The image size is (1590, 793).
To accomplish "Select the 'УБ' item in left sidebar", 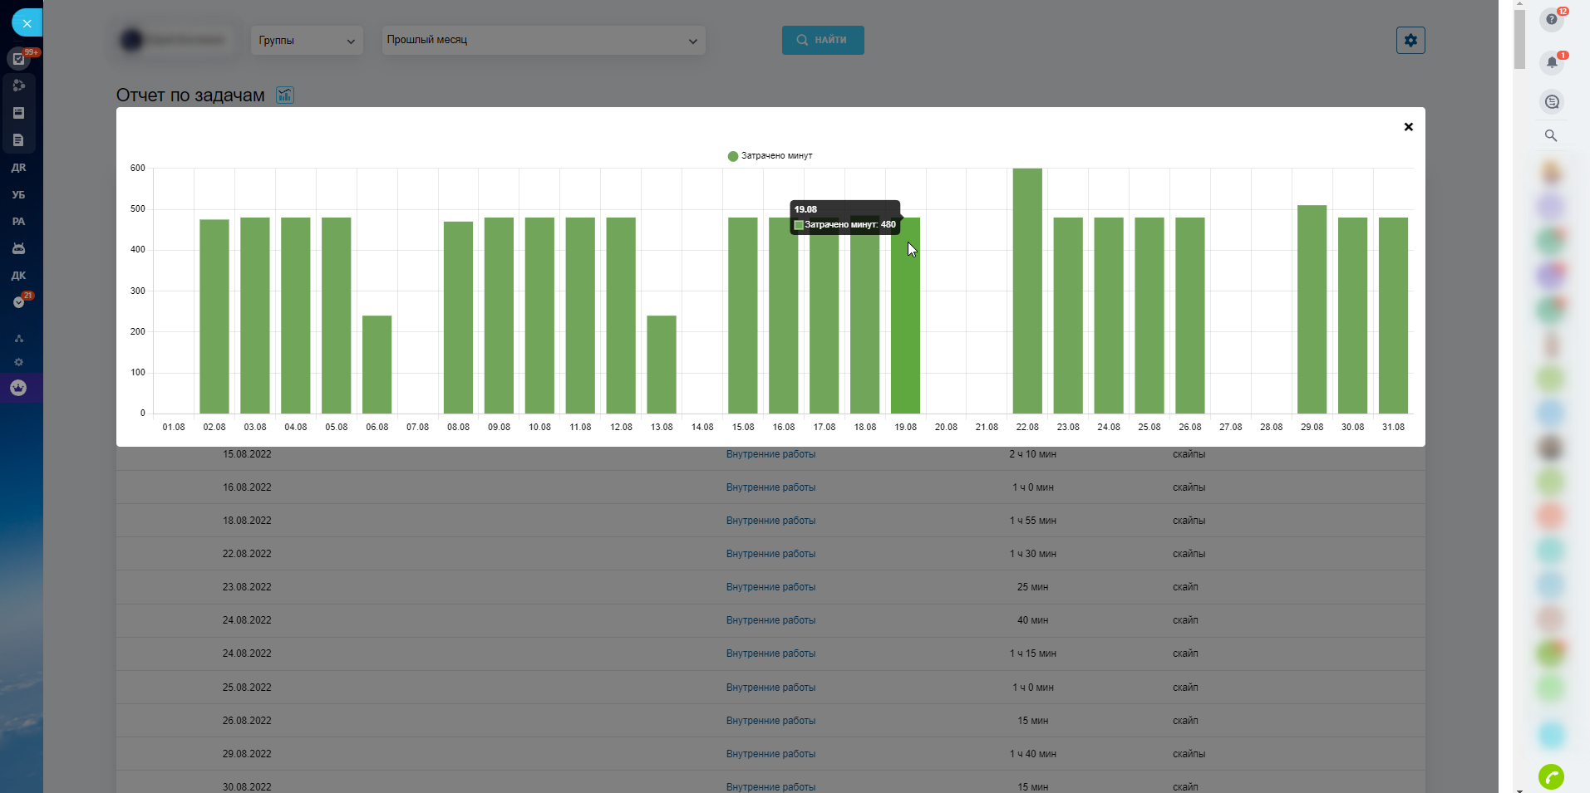I will coord(18,194).
